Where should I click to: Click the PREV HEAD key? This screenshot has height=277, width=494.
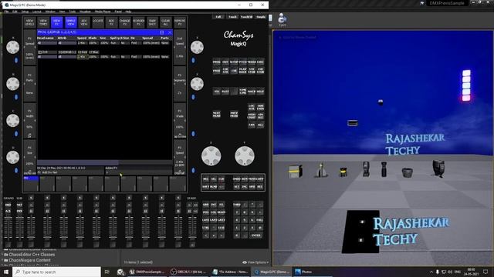[234, 114]
